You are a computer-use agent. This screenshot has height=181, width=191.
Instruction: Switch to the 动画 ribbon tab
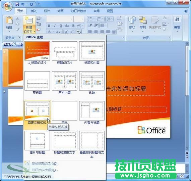60,11
